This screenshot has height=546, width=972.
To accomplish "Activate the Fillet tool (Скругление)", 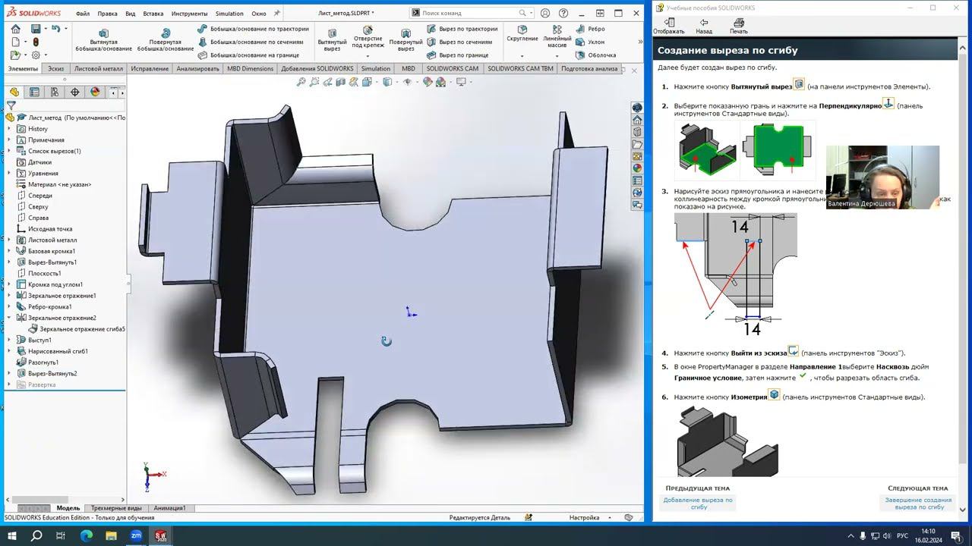I will pyautogui.click(x=522, y=33).
